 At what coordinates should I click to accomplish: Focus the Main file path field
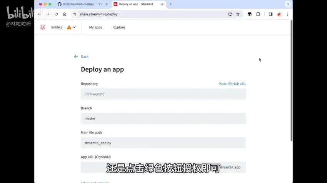163,143
